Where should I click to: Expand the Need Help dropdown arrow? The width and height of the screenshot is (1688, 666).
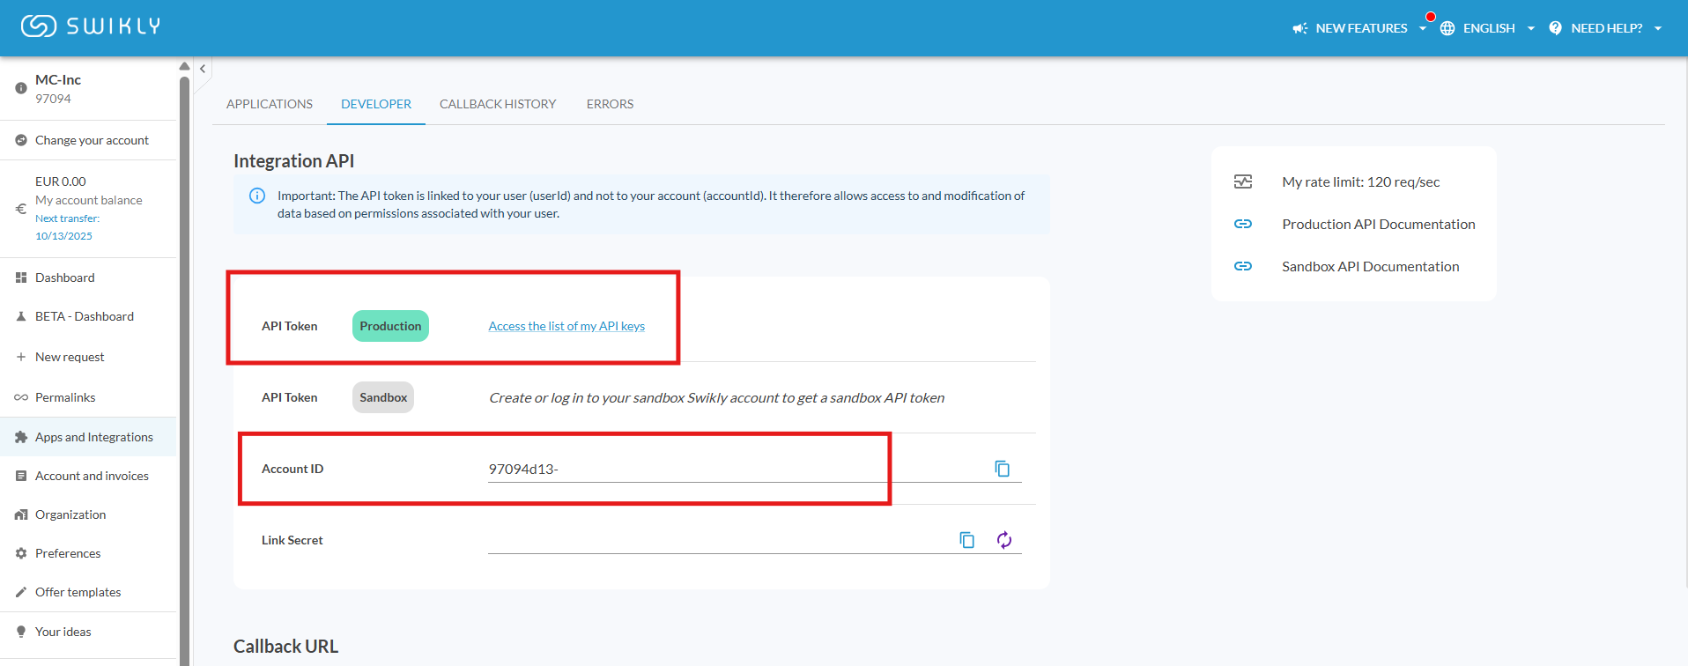click(1658, 28)
